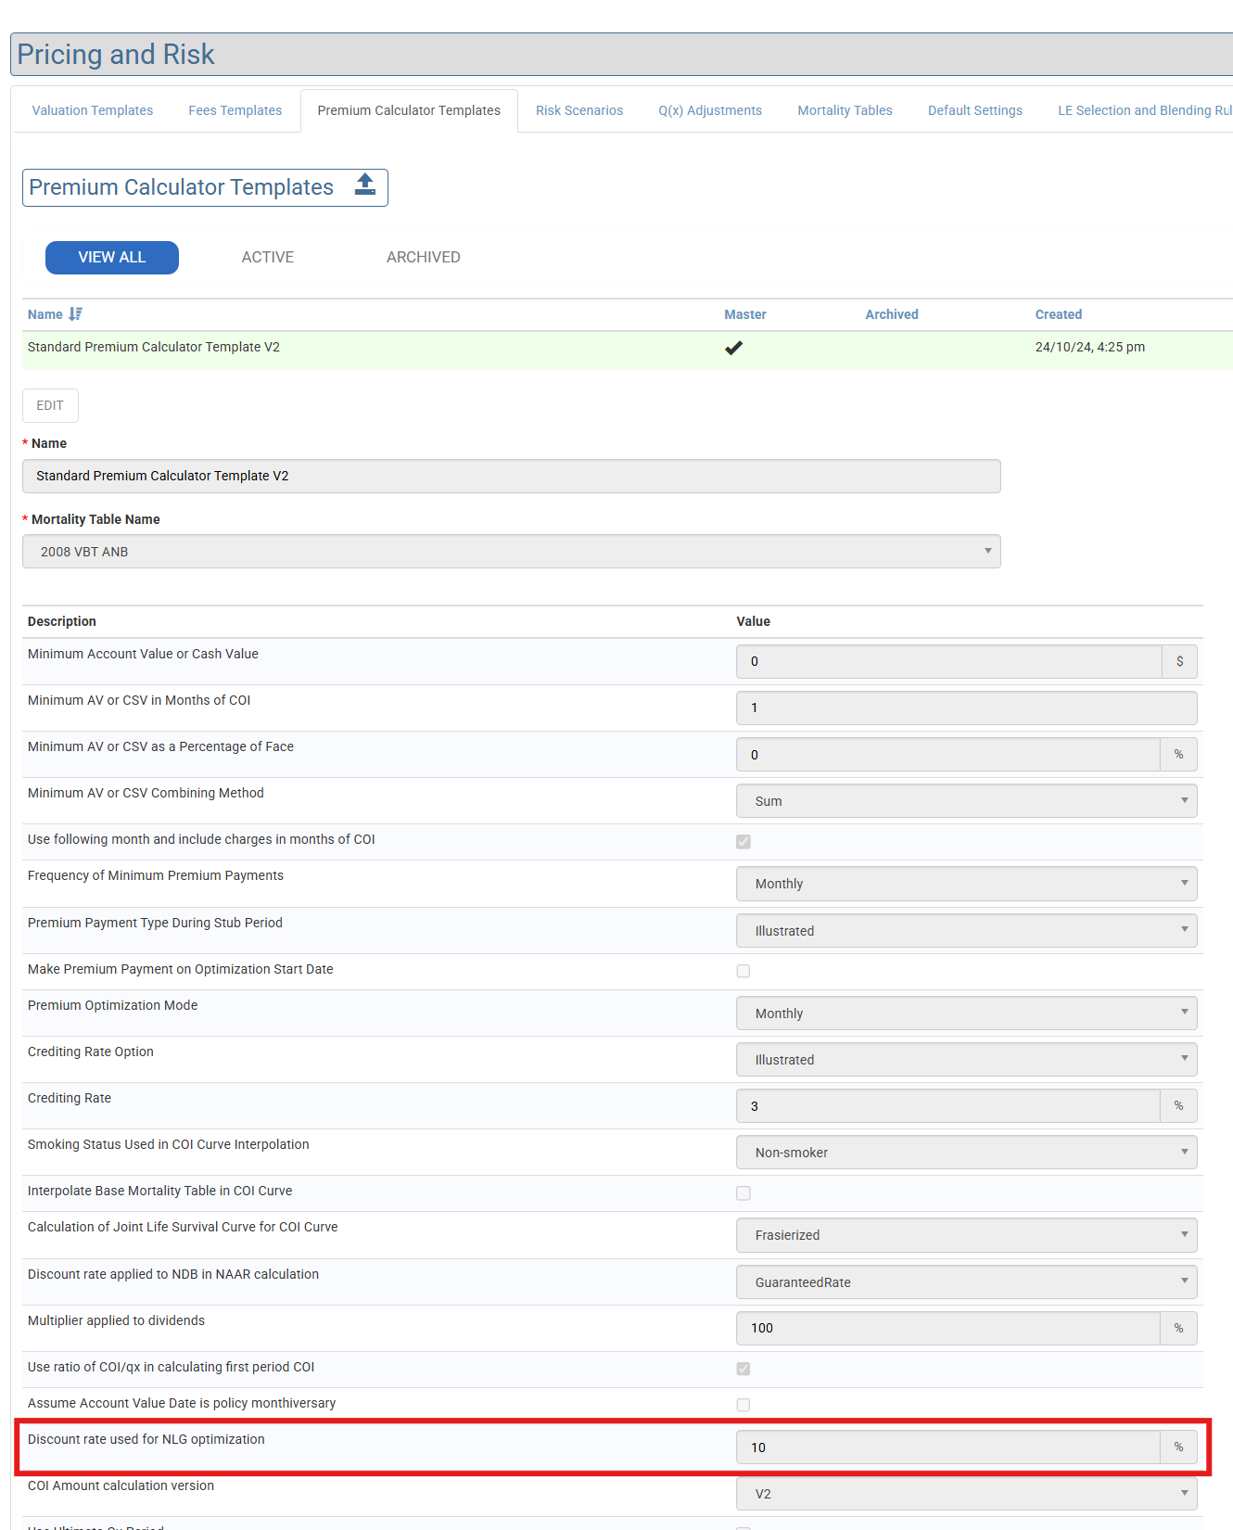Toggle 'Use following month and include charges' checkbox
This screenshot has width=1233, height=1530.
(744, 842)
